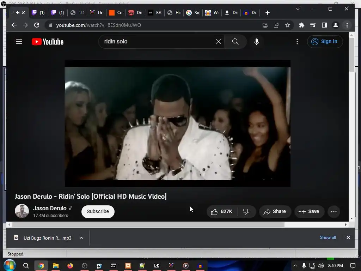Click the youtube.com address bar URL
Image resolution: width=361 pixels, height=271 pixels.
pyautogui.click(x=99, y=25)
